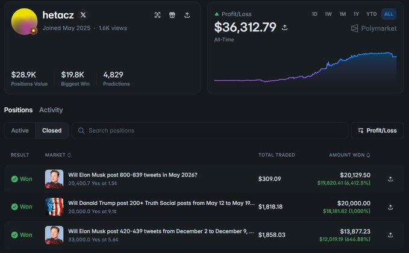Select the 1Y time range
This screenshot has width=409, height=253.
tap(356, 14)
